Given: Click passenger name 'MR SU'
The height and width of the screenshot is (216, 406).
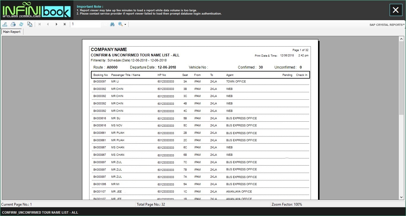Looking at the screenshot, I should coord(116,118).
